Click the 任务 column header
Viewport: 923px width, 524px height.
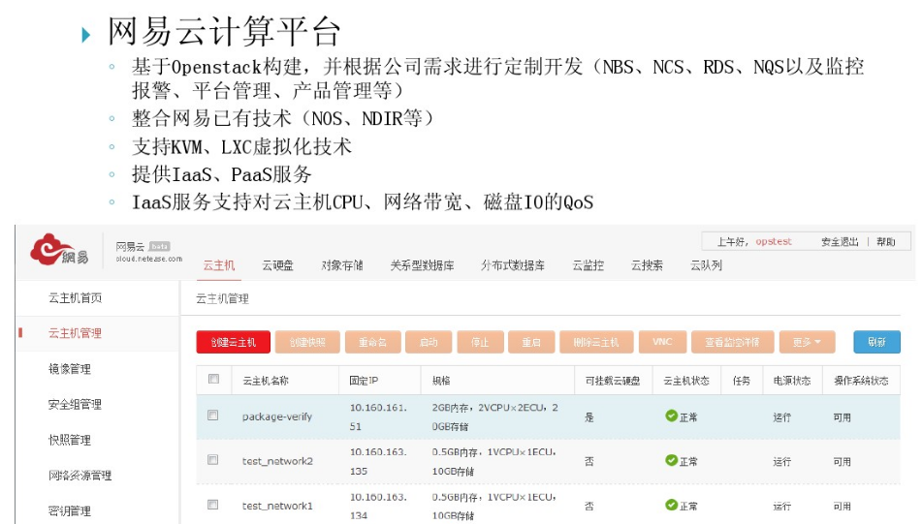point(742,381)
